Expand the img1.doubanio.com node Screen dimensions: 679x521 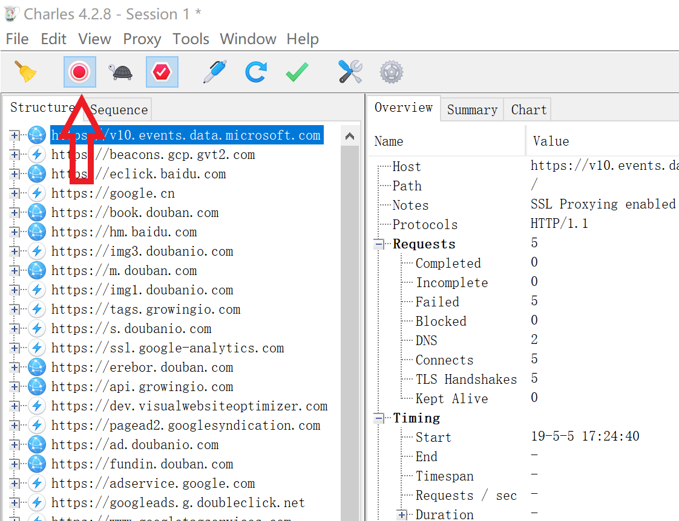[x=15, y=290]
